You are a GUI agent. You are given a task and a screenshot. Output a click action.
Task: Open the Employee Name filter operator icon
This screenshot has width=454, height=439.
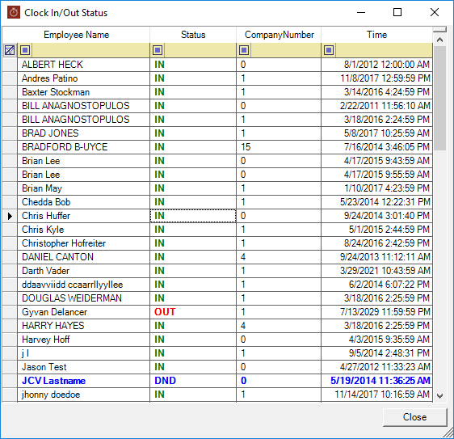point(25,50)
